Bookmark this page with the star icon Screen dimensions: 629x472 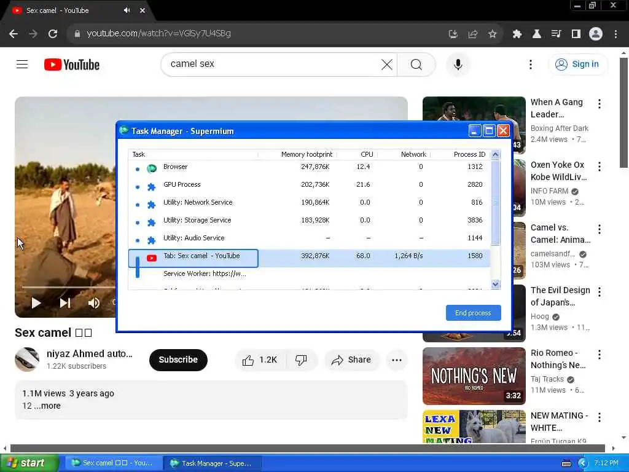pos(493,34)
